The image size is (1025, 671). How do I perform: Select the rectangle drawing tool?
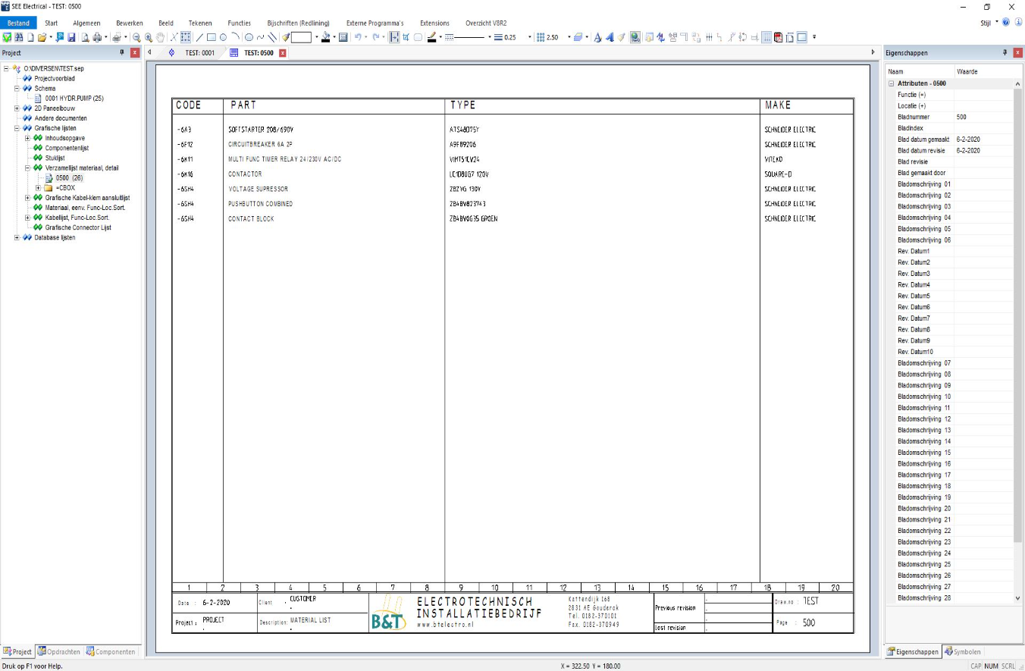tap(212, 37)
